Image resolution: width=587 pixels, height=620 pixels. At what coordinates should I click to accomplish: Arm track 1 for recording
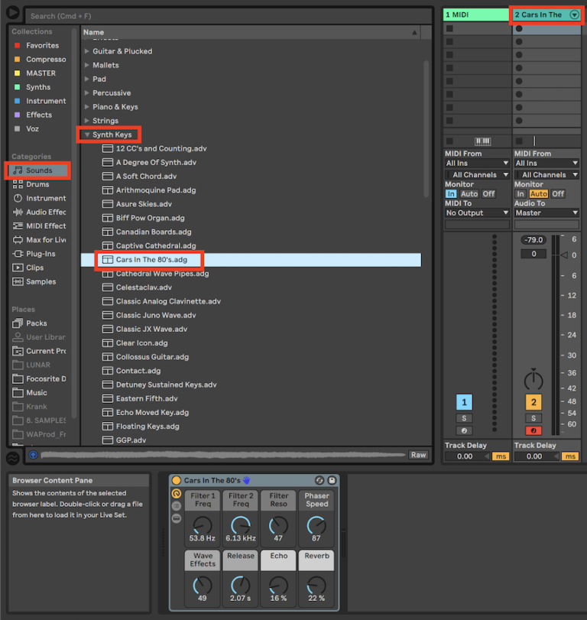(x=464, y=430)
